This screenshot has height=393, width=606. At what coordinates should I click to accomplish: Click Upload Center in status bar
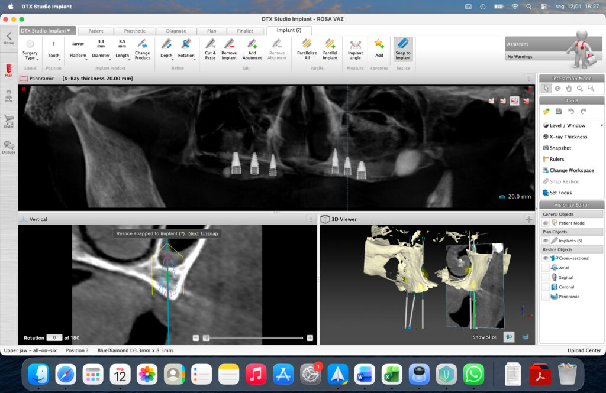click(x=584, y=350)
